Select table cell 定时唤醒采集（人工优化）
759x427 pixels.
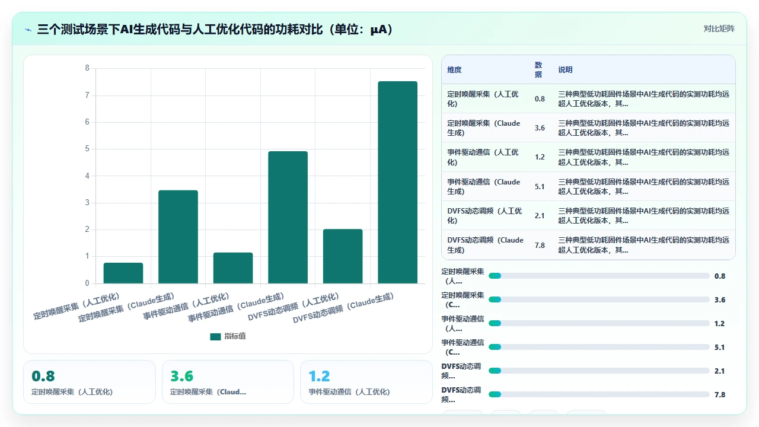[484, 98]
